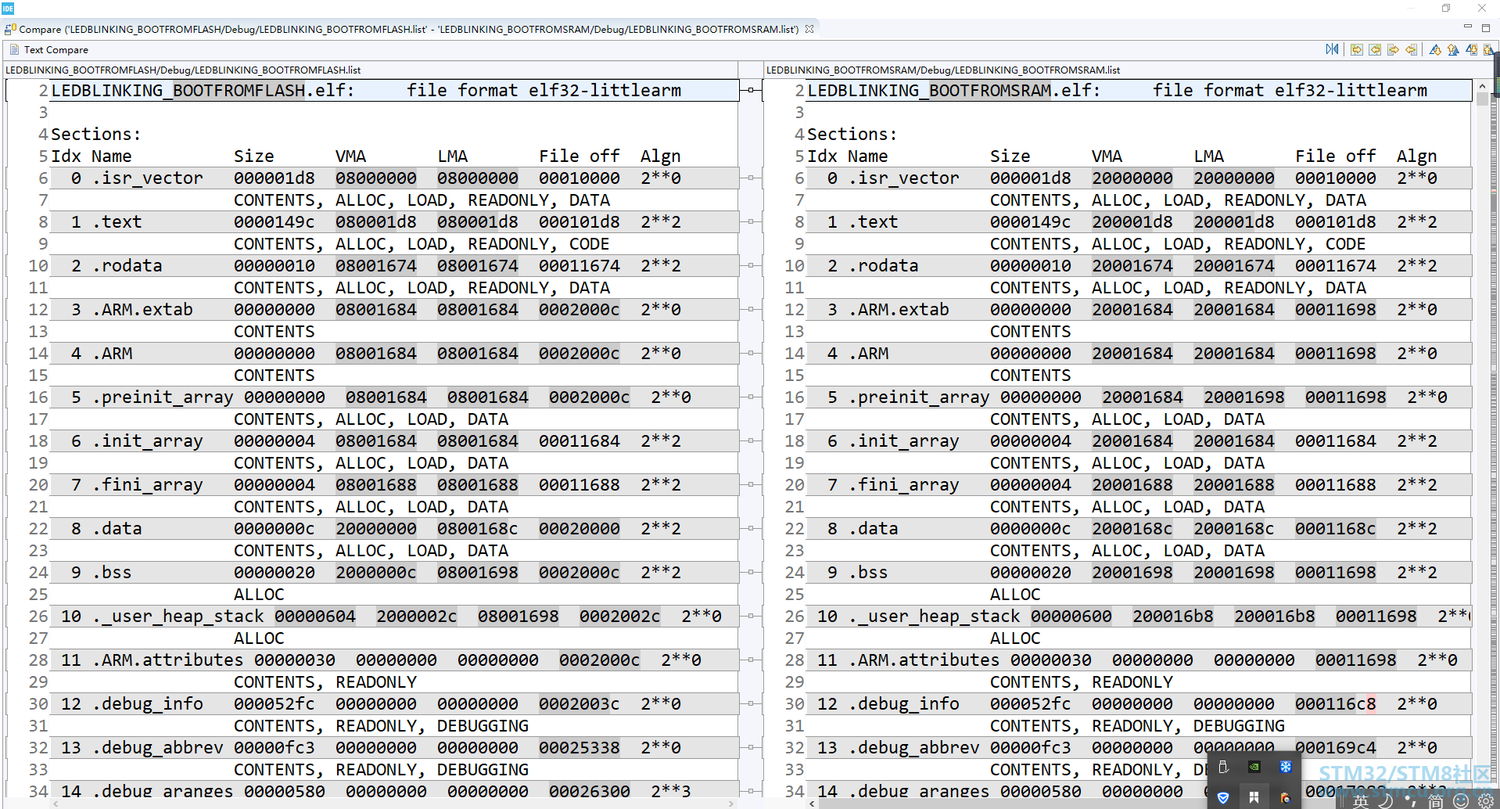Click '.fini_array' in the left pane
Image resolution: width=1500 pixels, height=809 pixels.
(148, 485)
